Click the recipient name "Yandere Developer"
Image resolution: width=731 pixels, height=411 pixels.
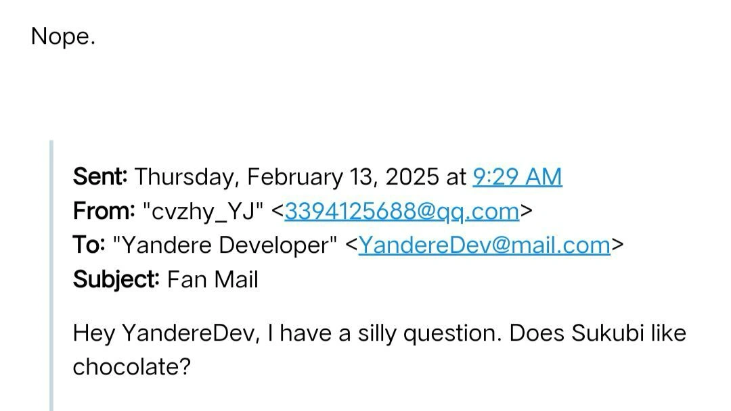click(227, 245)
